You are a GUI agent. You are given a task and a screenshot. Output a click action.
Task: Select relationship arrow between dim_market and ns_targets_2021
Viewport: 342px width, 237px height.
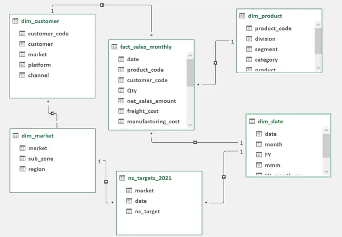(x=106, y=182)
